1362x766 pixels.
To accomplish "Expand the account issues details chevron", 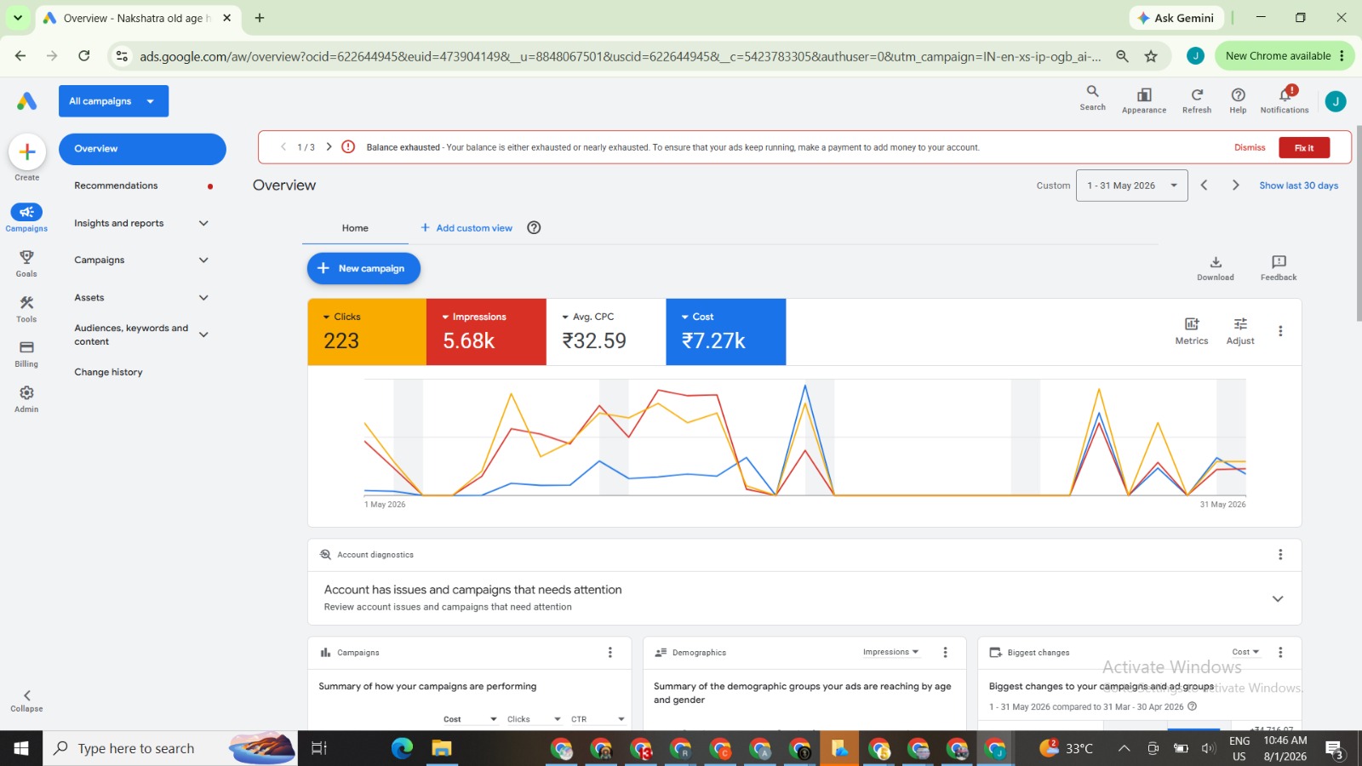I will pyautogui.click(x=1278, y=599).
